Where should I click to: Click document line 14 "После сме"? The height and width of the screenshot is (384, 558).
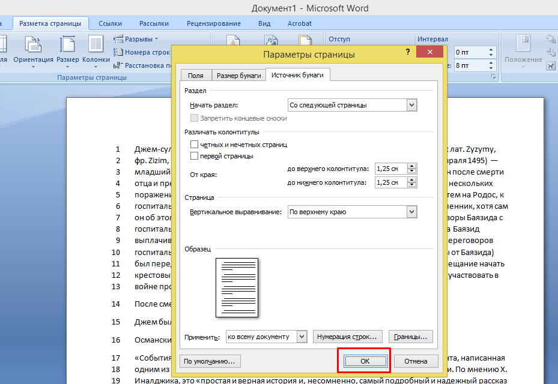pyautogui.click(x=153, y=304)
